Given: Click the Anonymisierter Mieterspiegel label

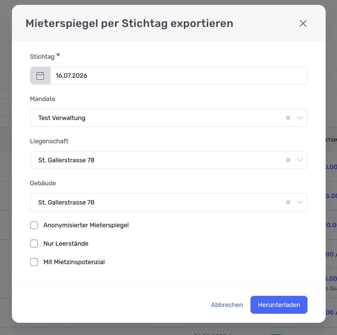Looking at the screenshot, I should click(x=86, y=225).
